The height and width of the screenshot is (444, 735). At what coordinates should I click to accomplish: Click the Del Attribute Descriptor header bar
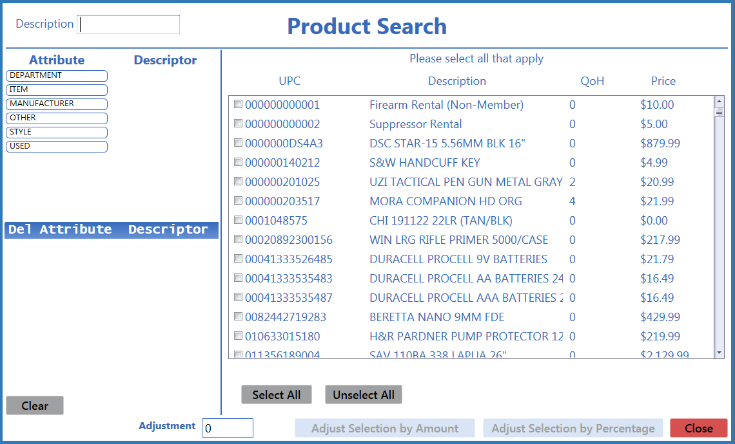tap(112, 230)
